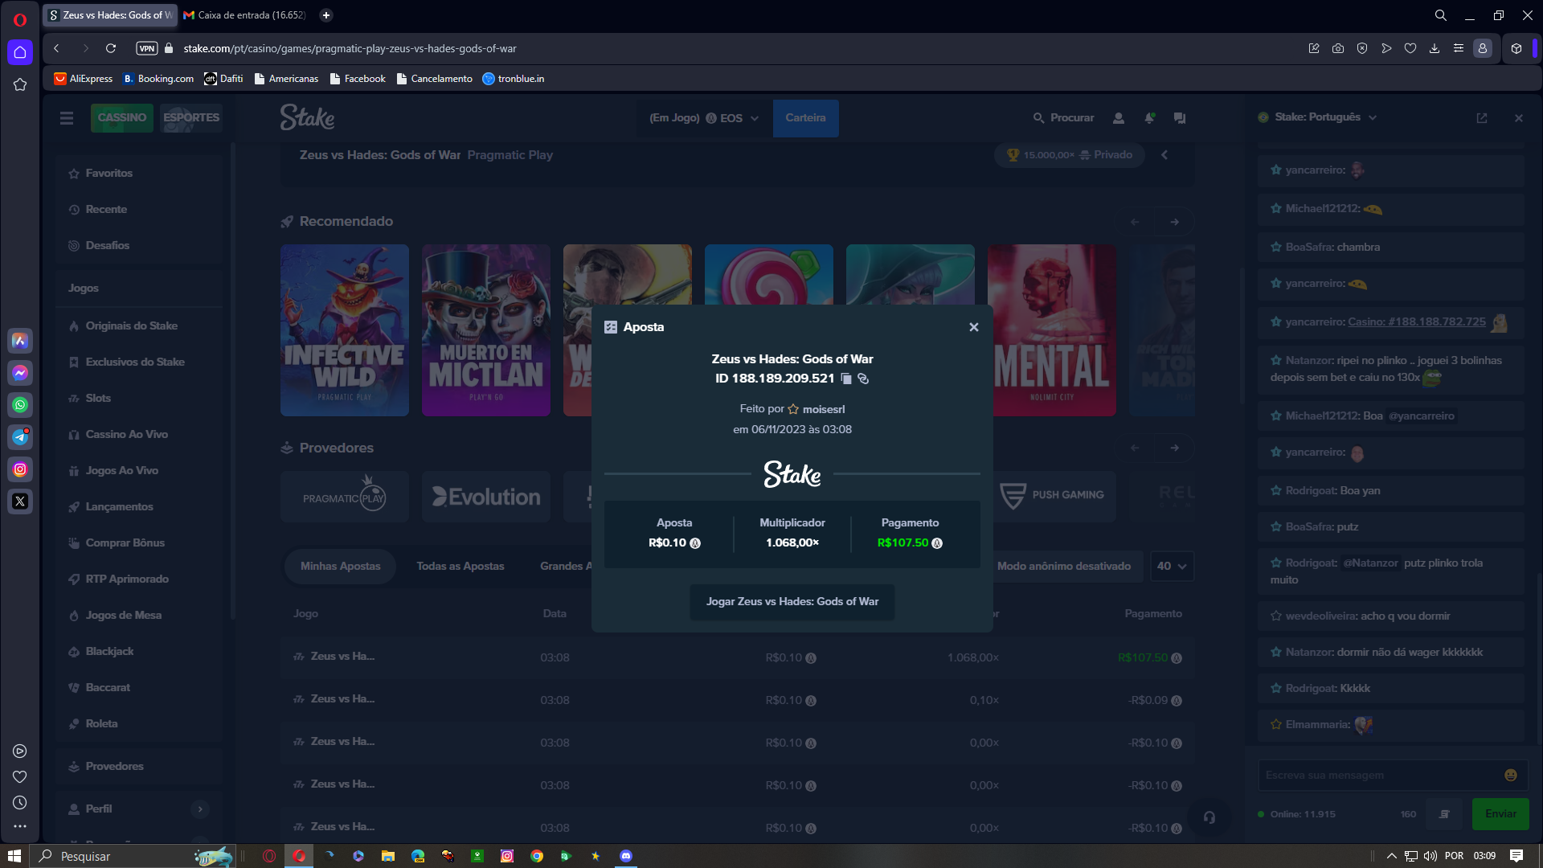Open Opera bookmarks star icon in sidebar
Image resolution: width=1543 pixels, height=868 pixels.
20,84
